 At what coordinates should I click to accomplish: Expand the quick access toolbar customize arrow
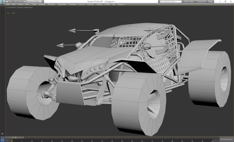(43, 1)
